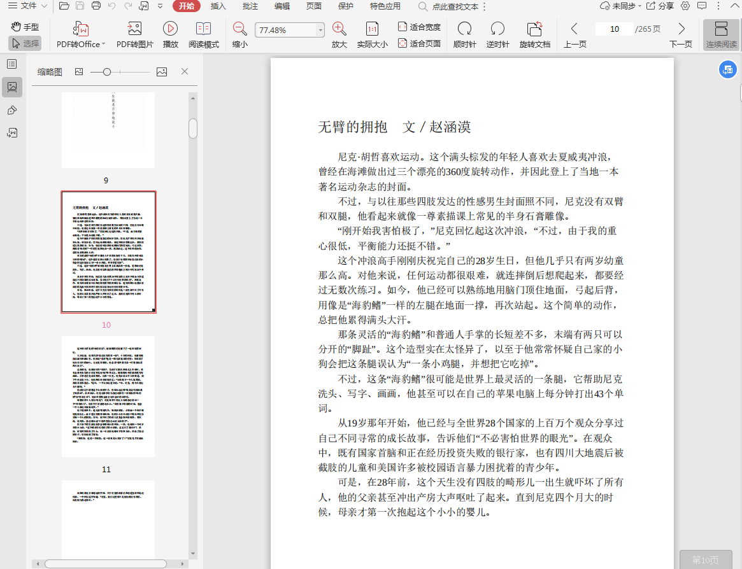Click the undo arrow icon
The image size is (742, 569).
pos(111,6)
